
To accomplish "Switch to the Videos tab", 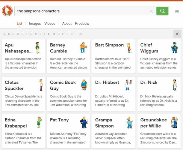I will pyautogui.click(x=50, y=23).
